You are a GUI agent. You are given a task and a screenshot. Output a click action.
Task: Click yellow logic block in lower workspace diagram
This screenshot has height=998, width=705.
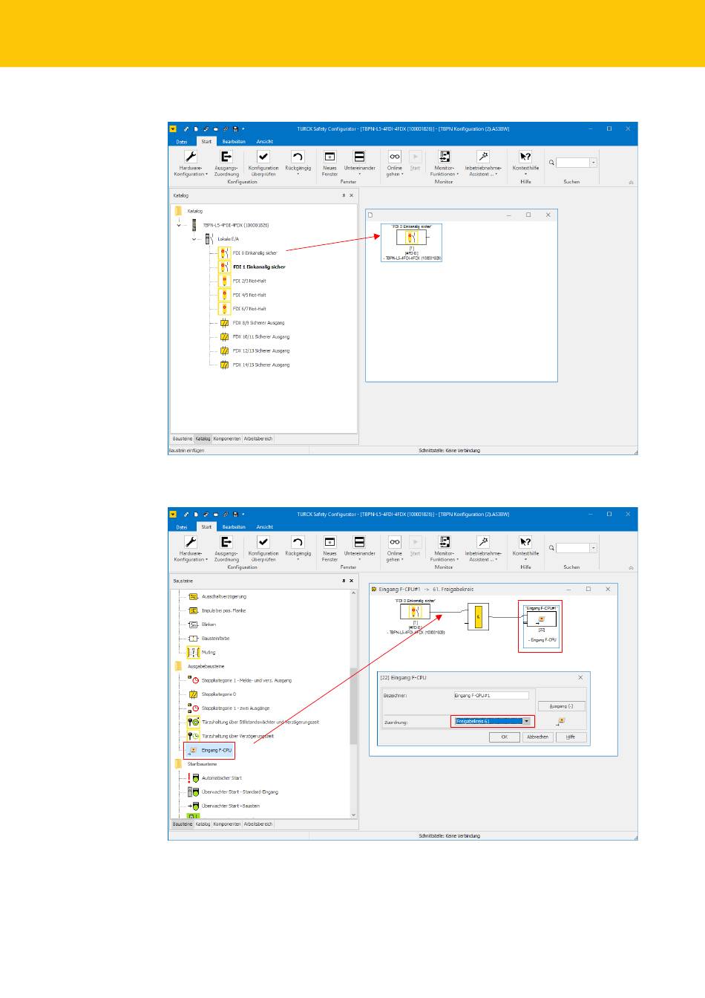(479, 616)
